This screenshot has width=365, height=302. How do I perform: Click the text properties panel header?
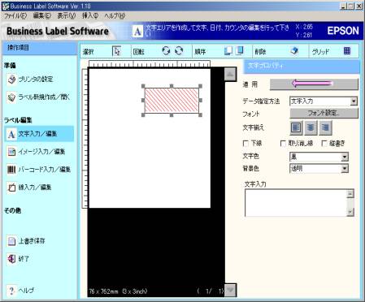[302, 66]
